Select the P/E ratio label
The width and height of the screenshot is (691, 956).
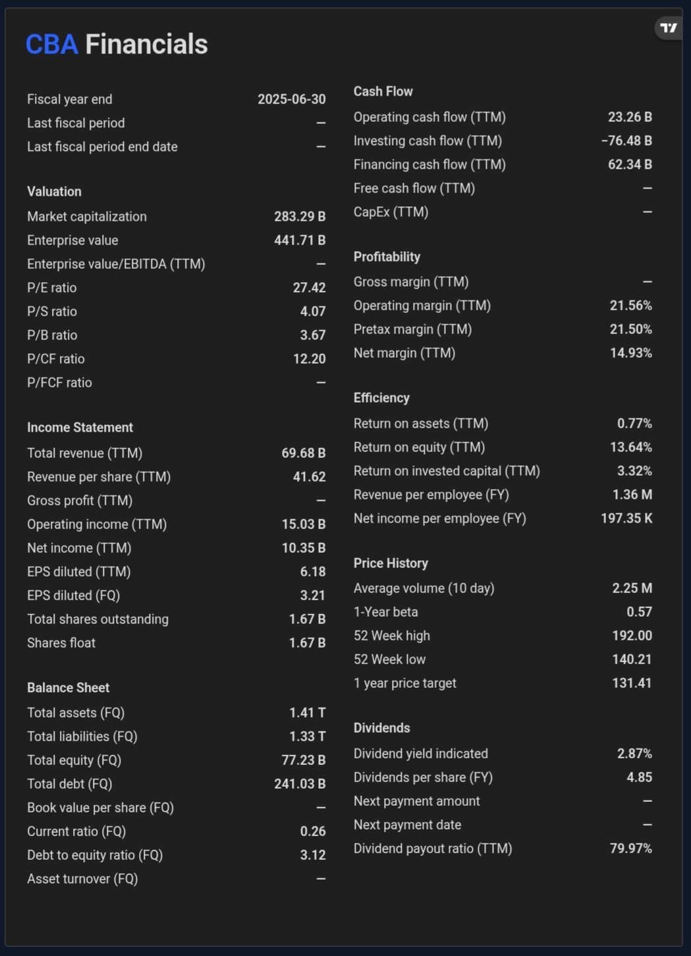click(51, 288)
